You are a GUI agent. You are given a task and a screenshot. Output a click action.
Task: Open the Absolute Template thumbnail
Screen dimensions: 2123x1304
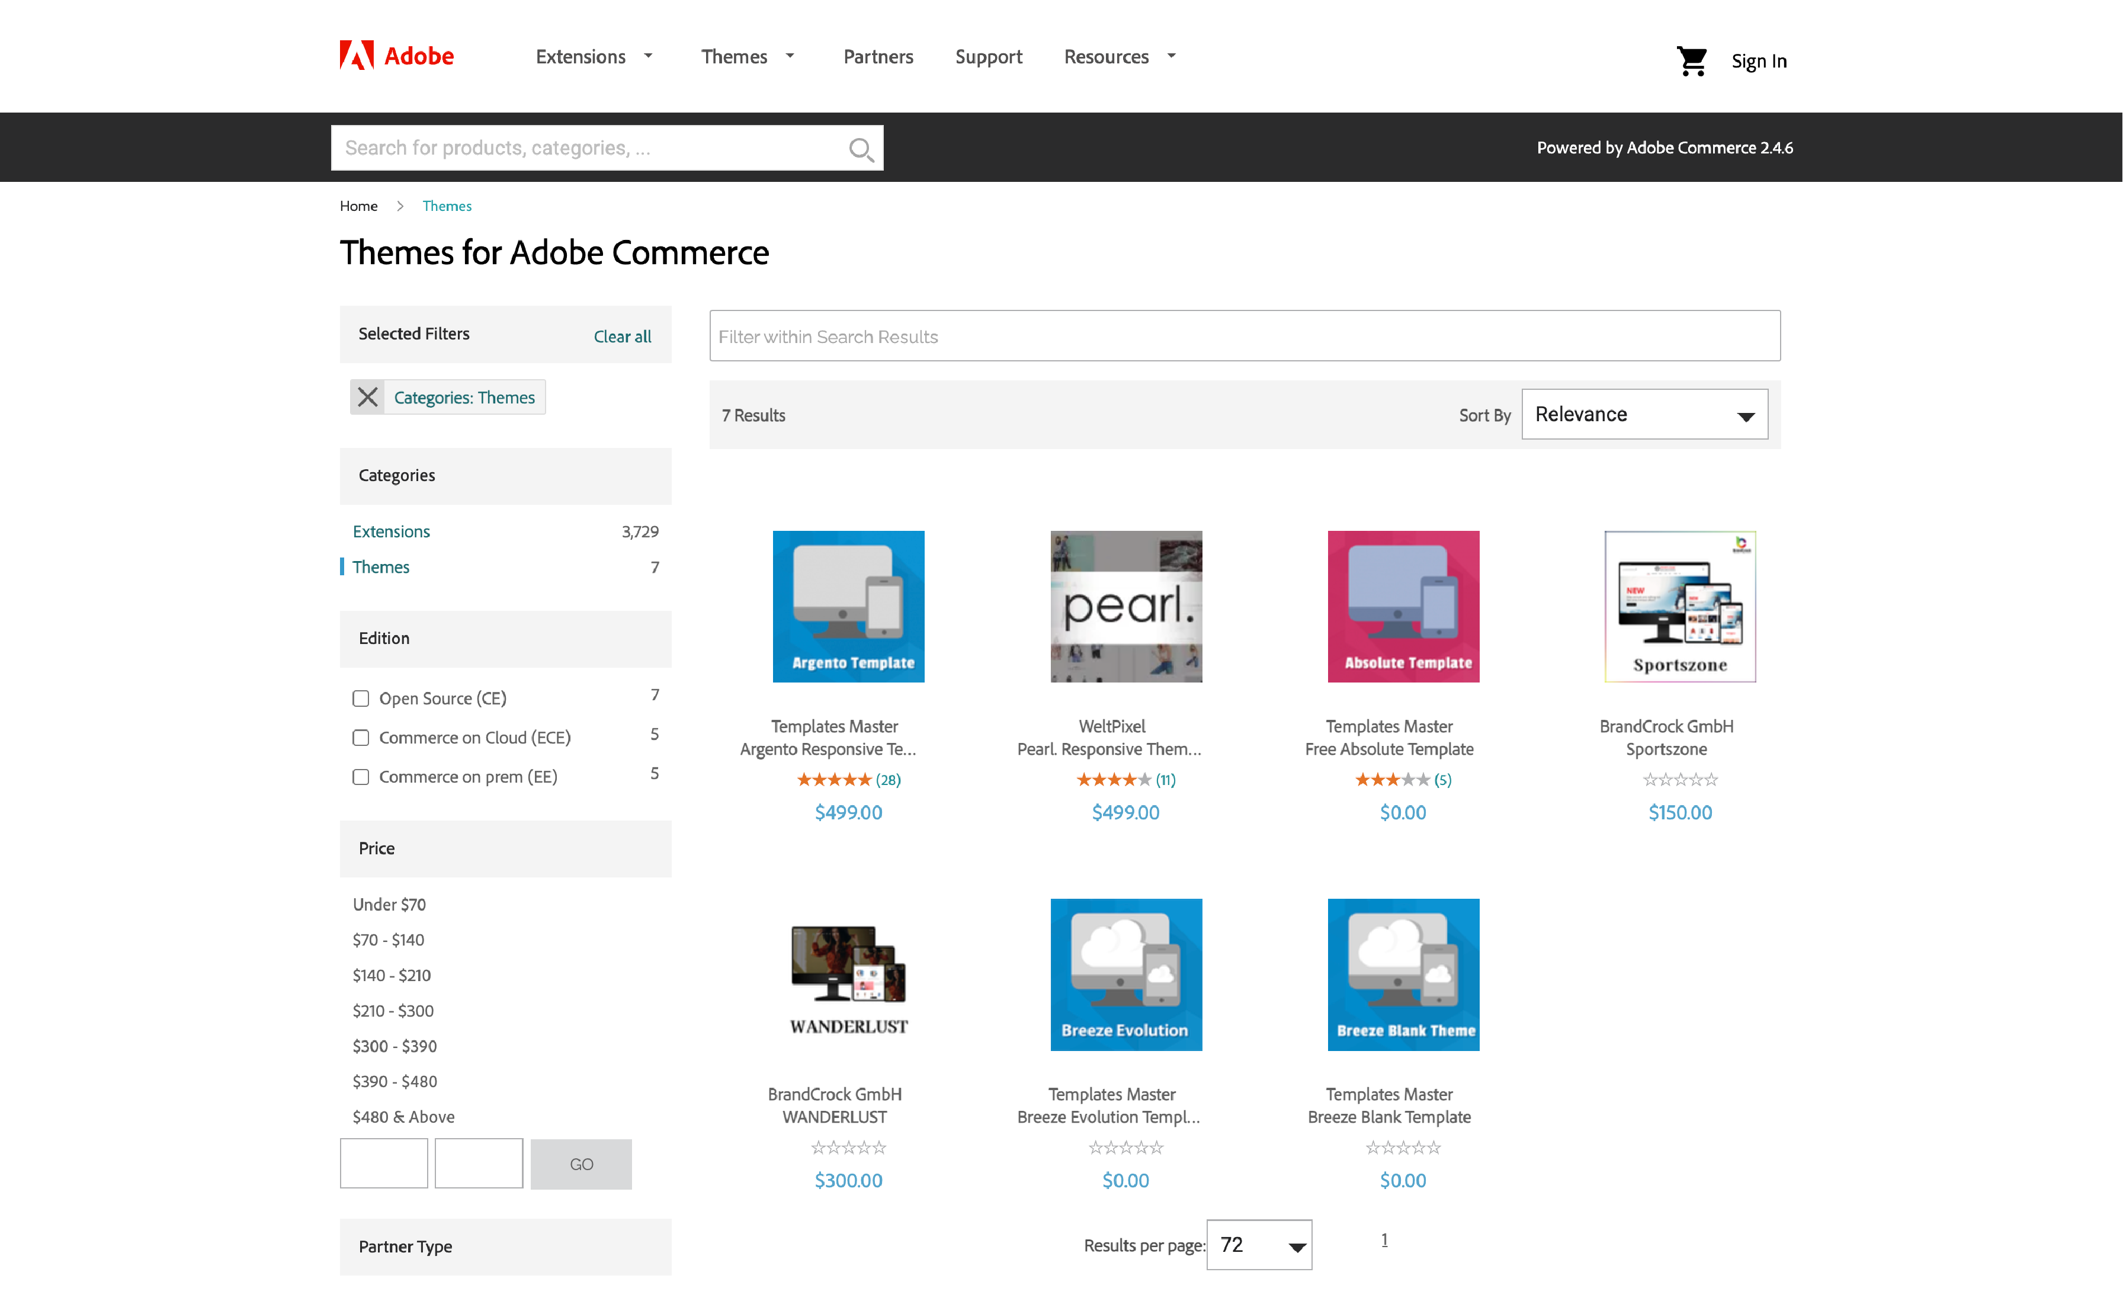[1403, 606]
